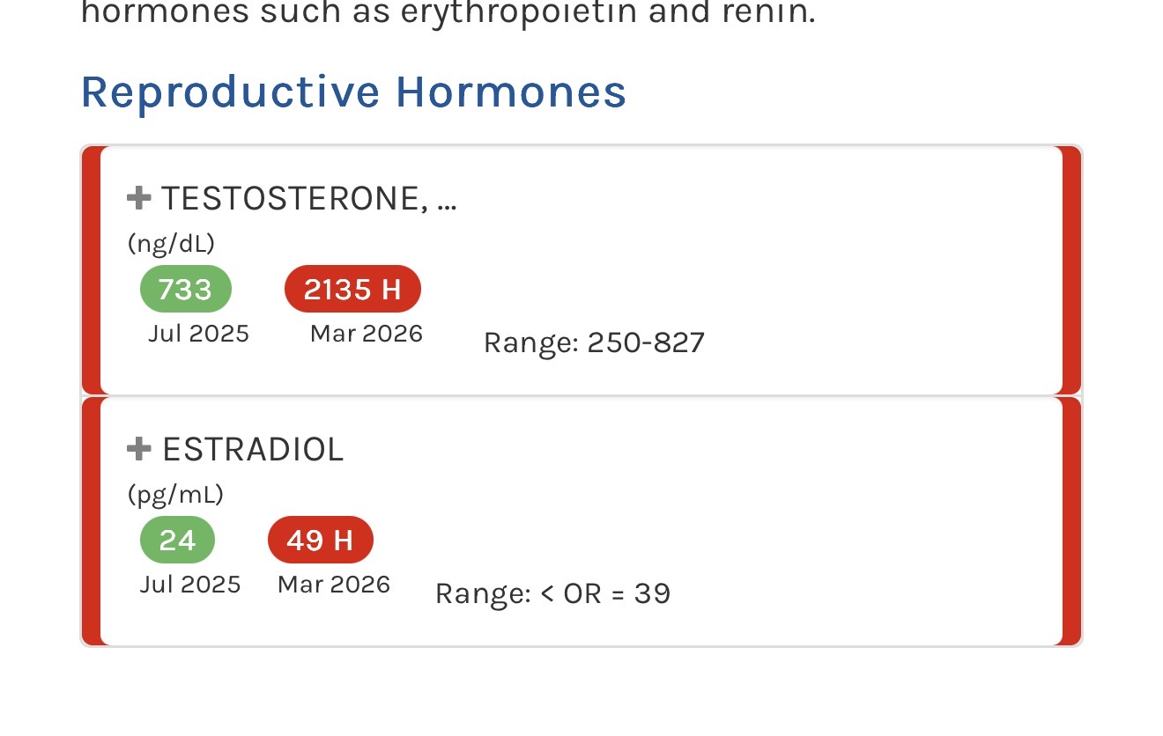Click the red right edge of Estradiol card
Screen dimensions: 1163x736
tap(1071, 521)
